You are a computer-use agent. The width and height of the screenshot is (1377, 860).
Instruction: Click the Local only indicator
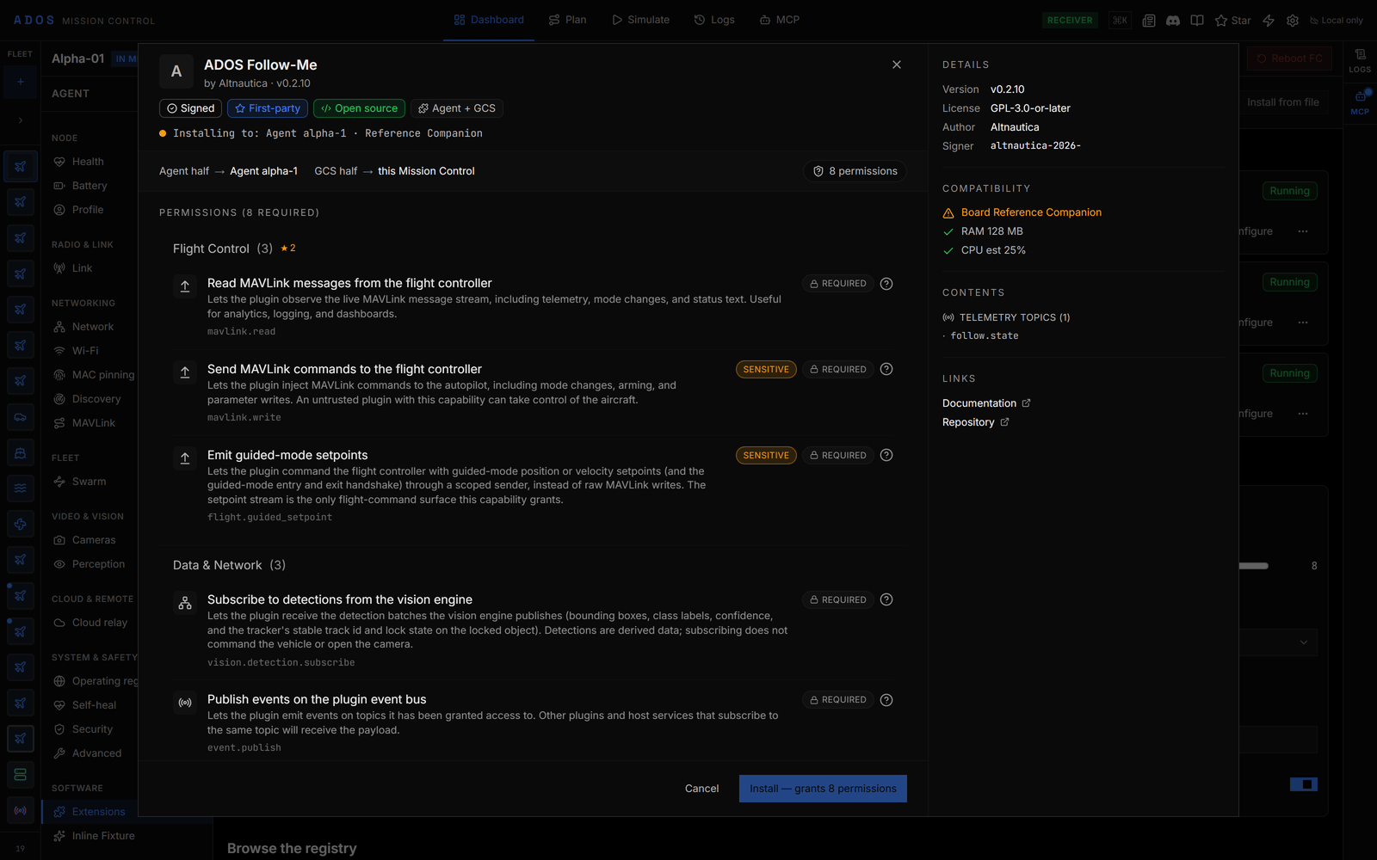pos(1336,21)
